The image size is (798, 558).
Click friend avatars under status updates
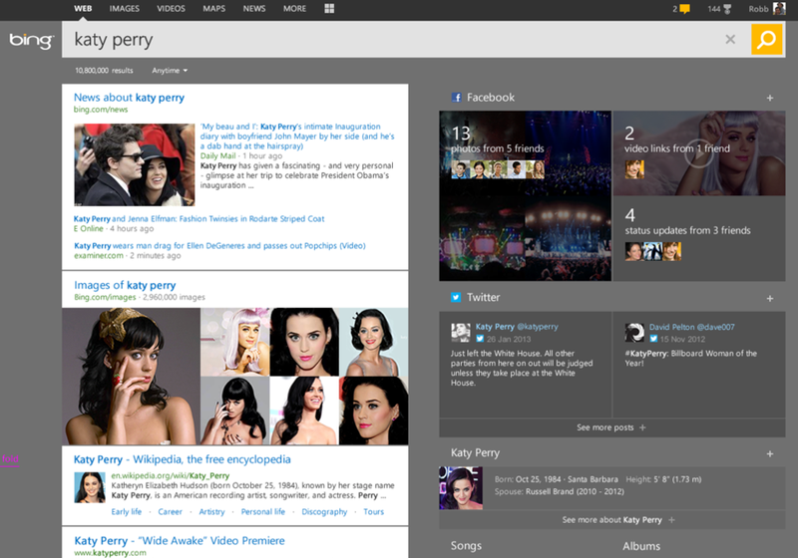[653, 251]
